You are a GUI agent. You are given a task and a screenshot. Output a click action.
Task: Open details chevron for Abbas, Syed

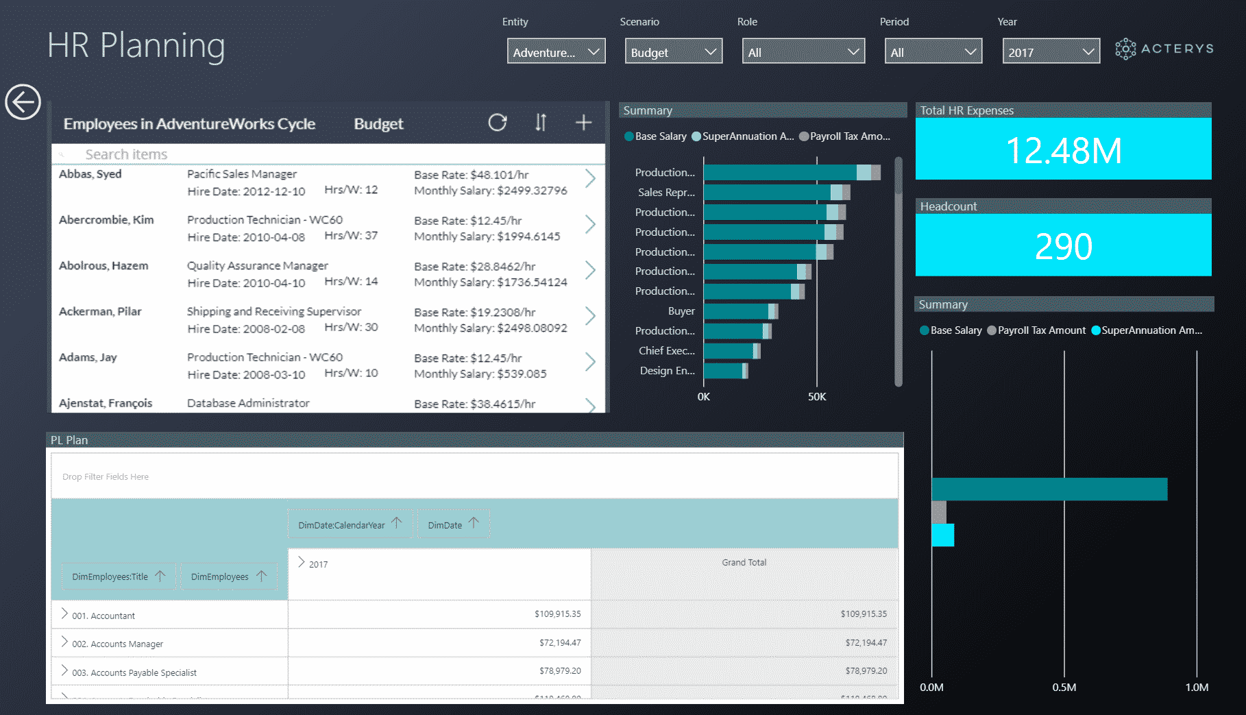(591, 178)
